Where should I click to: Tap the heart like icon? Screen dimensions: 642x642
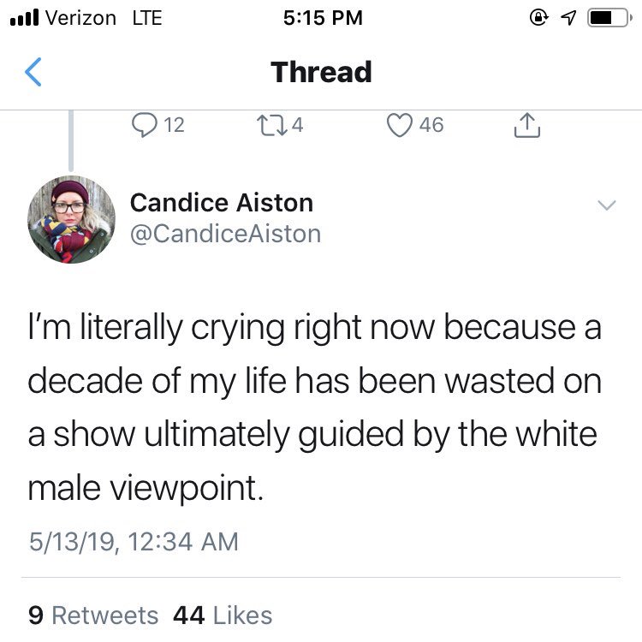tap(399, 125)
